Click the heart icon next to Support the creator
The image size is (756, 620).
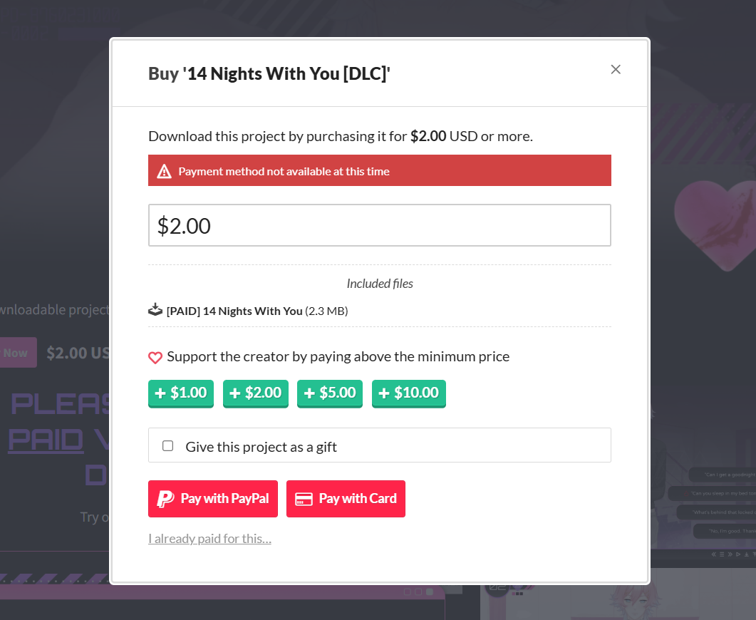pos(155,357)
